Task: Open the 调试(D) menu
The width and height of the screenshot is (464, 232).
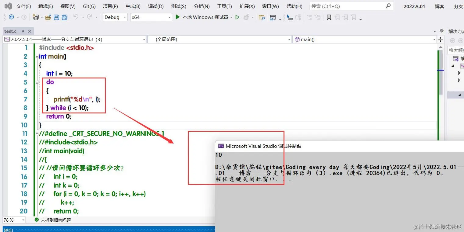Action: [156, 6]
